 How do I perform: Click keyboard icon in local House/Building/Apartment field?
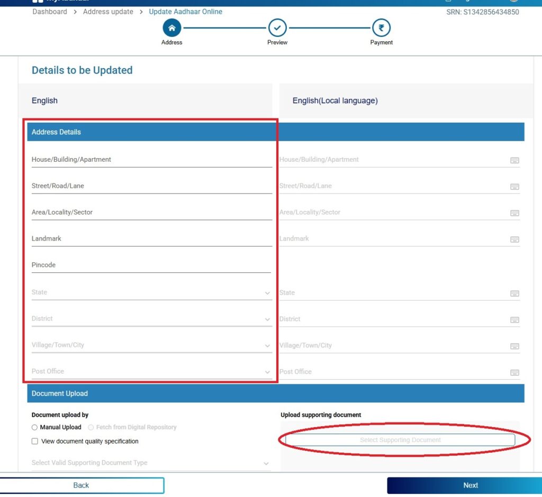pos(514,160)
